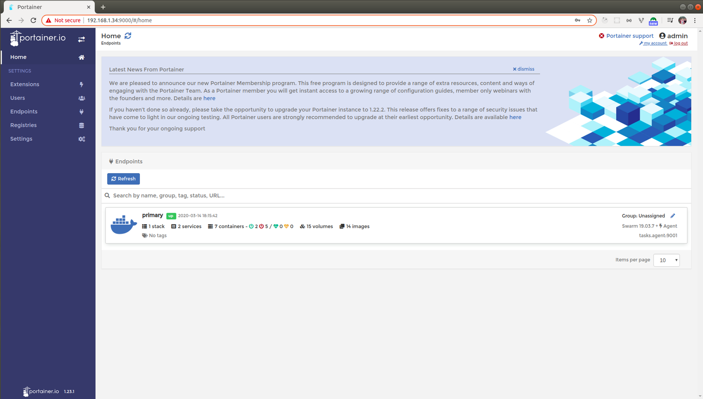Click the Users group icon
Viewport: 703px width, 399px height.
(x=81, y=98)
